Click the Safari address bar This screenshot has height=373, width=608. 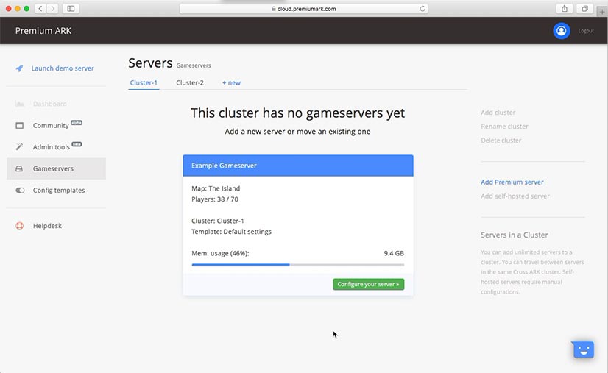point(303,9)
